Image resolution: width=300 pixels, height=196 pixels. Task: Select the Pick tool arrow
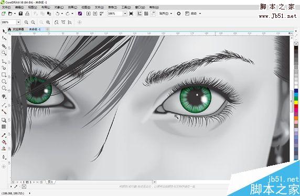click(x=4, y=31)
